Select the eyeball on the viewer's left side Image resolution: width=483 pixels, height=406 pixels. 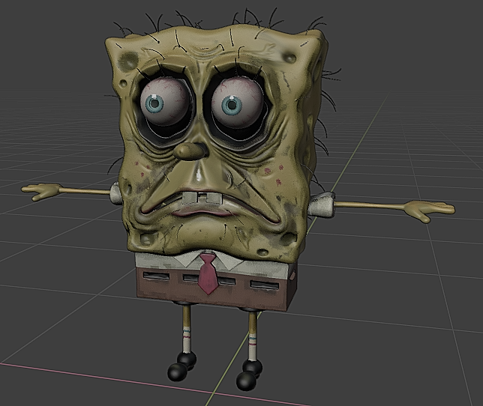(163, 101)
